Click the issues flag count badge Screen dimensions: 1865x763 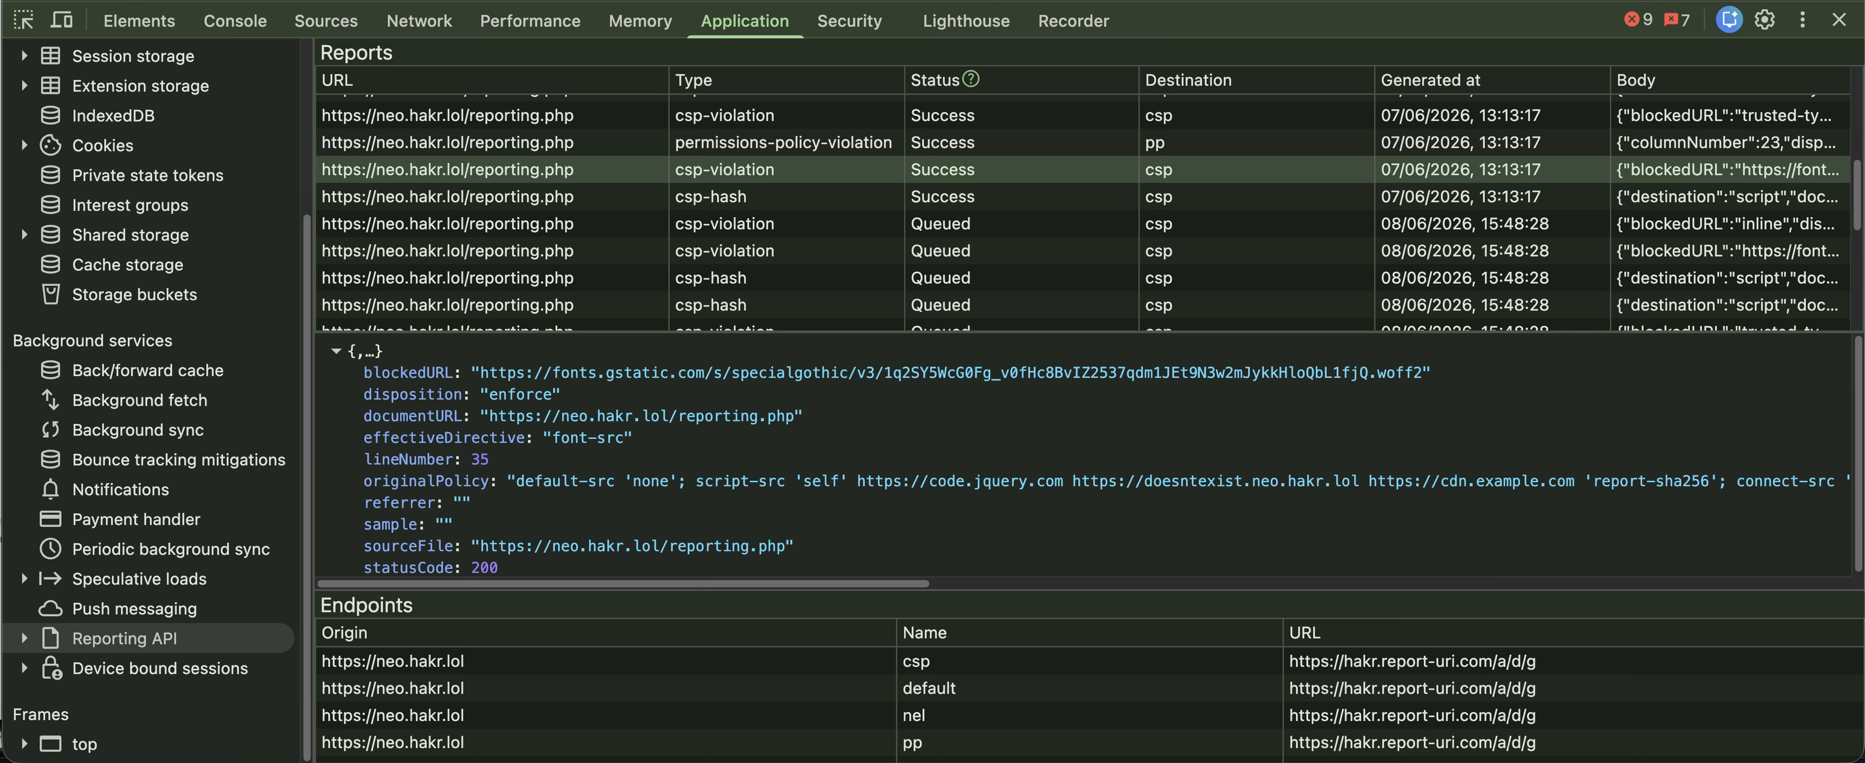pyautogui.click(x=1677, y=20)
